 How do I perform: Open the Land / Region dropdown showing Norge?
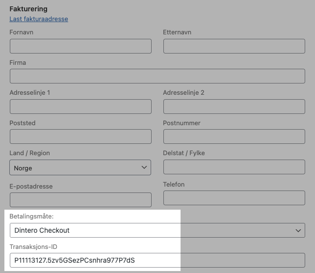tap(74, 167)
